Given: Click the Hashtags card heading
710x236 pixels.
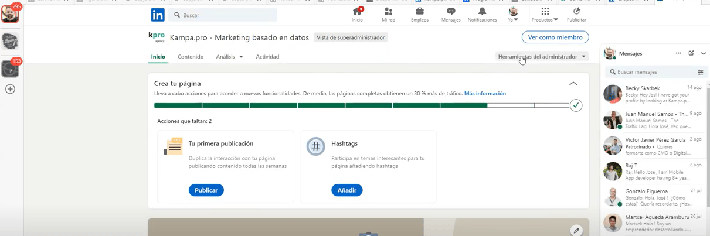Looking at the screenshot, I should [344, 143].
